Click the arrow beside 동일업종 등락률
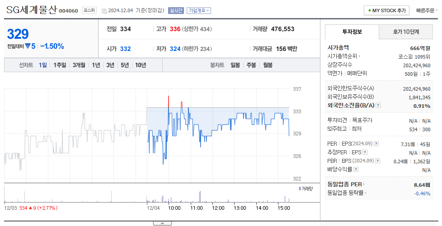This screenshot has height=226, width=442. click(x=366, y=193)
